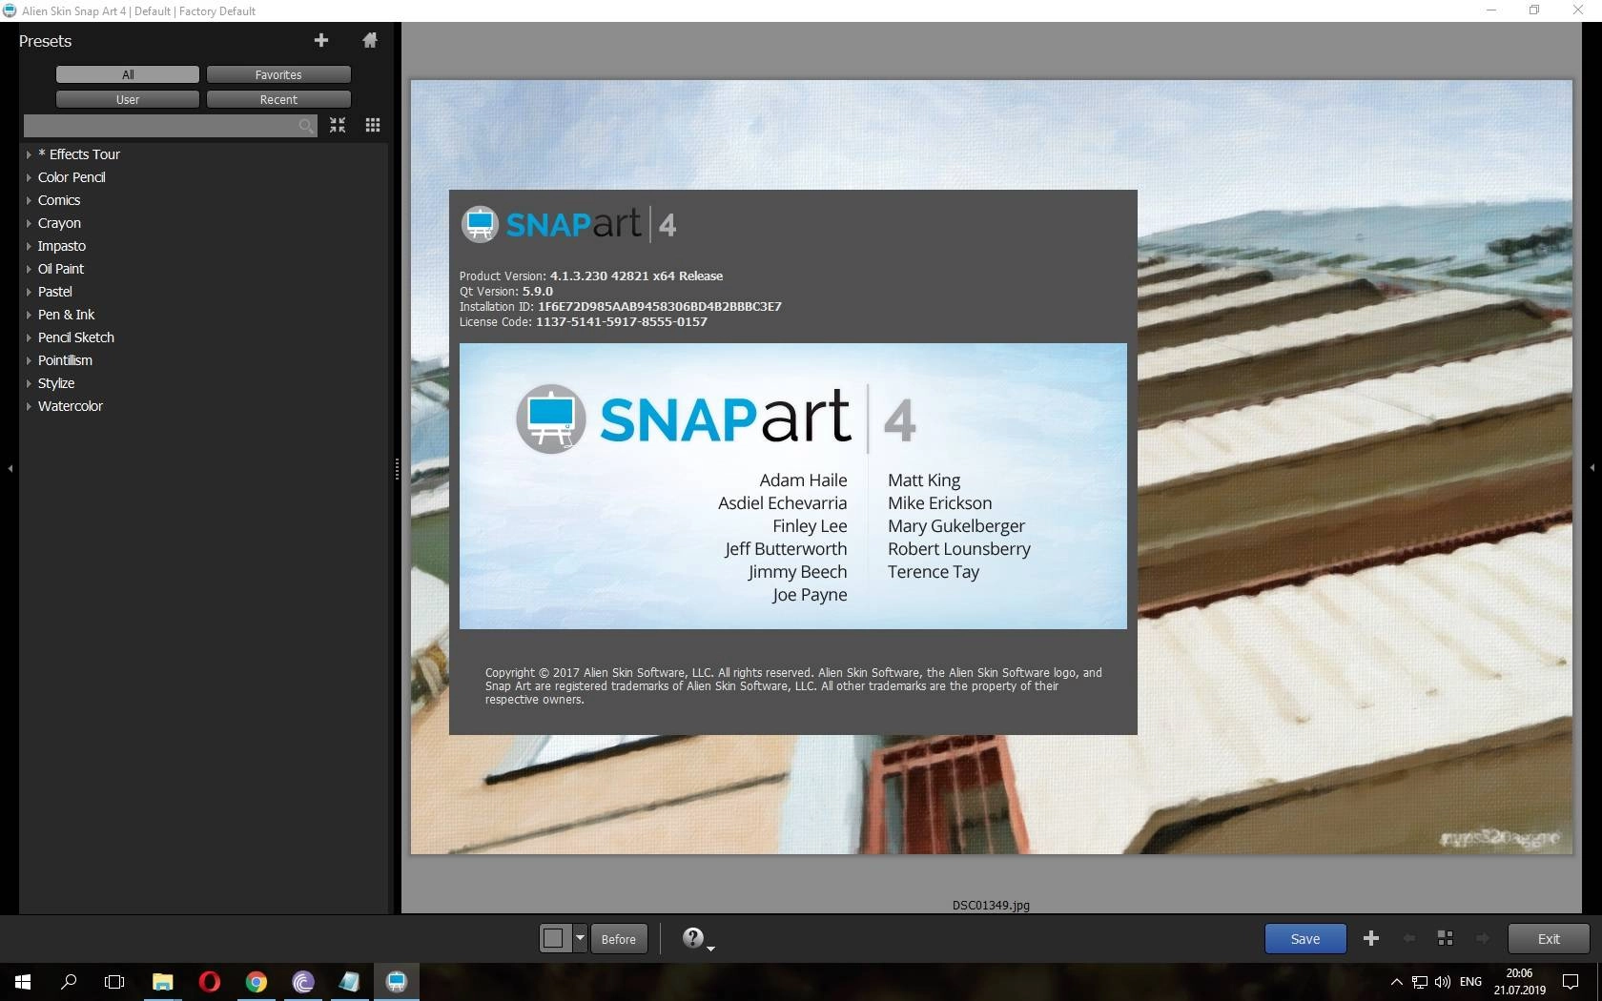Collapse all preset categories icon
Viewport: 1602px width, 1001px height.
338,125
